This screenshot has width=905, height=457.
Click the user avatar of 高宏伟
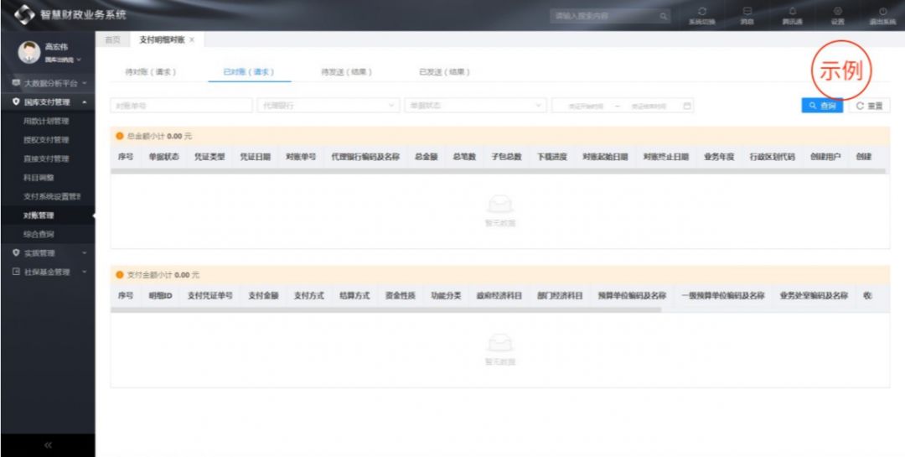(x=28, y=52)
